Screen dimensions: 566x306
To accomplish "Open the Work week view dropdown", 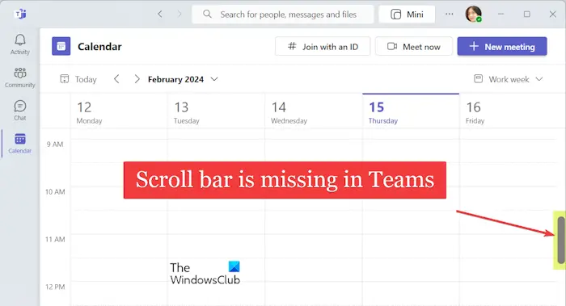I will pos(509,79).
